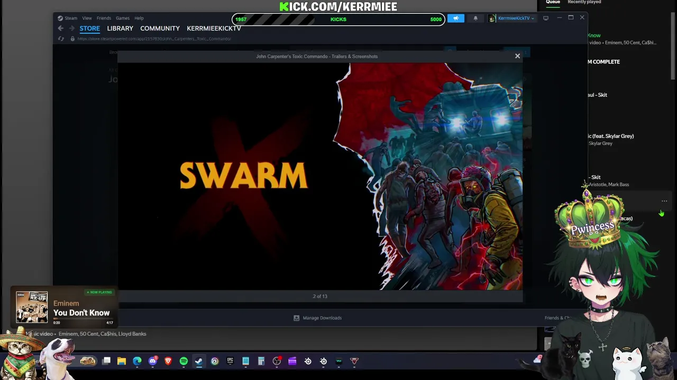This screenshot has width=677, height=380.
Task: Click the Spotify queue scrollbar
Action: 673,45
